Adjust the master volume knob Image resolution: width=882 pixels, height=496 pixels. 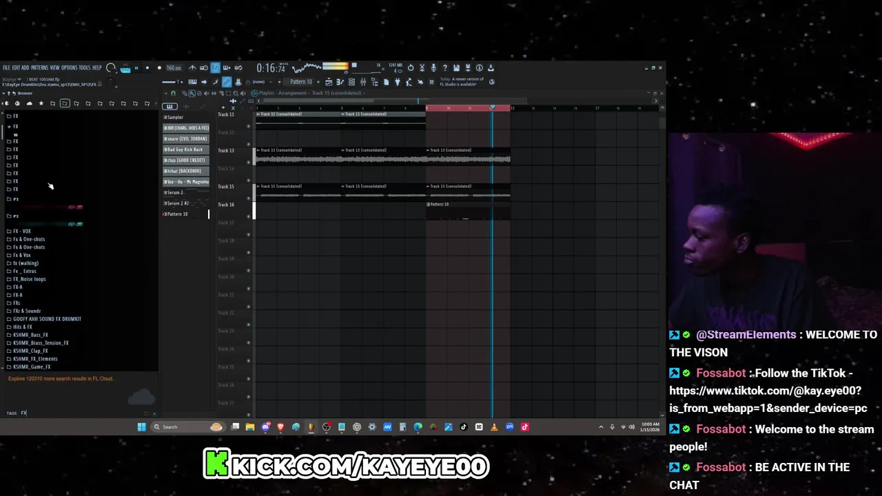pyautogui.click(x=110, y=68)
